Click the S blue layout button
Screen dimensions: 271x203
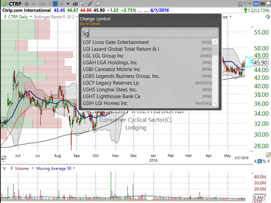click(x=257, y=4)
